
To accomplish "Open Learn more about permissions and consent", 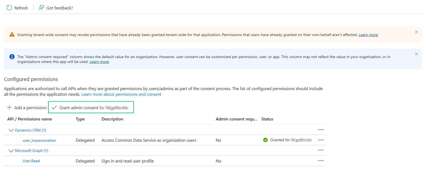I will [121, 94].
